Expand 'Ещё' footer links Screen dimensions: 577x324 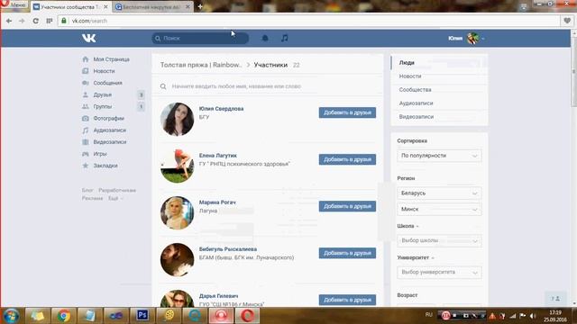pos(115,198)
